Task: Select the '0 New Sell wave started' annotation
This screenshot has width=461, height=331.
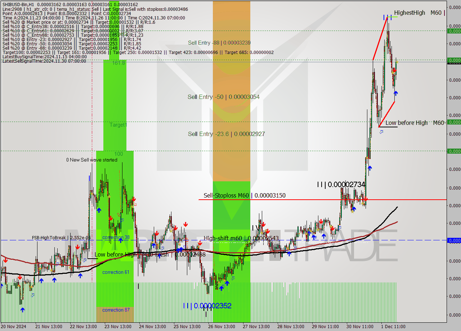Action: coord(91,160)
